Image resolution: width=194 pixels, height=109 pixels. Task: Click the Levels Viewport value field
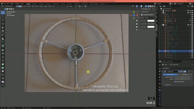pyautogui.click(x=182, y=77)
